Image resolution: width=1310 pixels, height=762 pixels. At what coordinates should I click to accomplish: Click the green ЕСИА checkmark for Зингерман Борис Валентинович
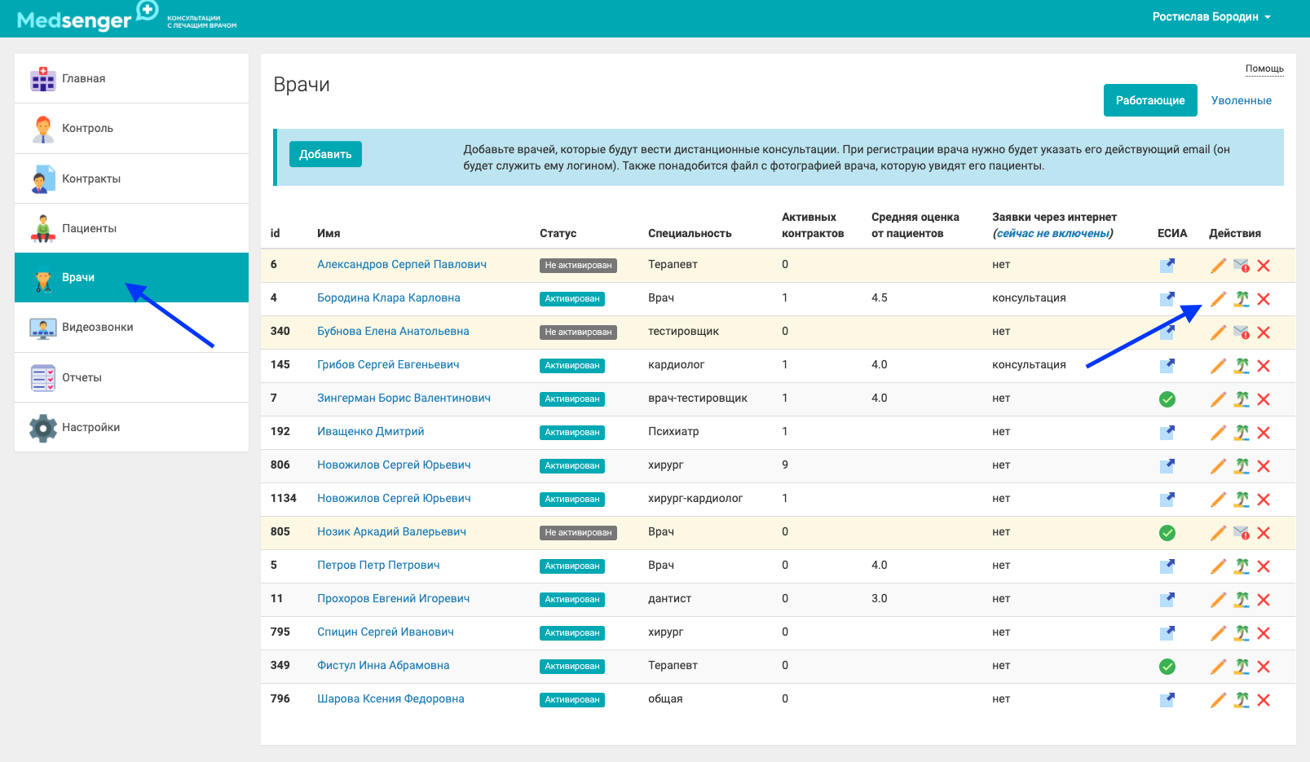1167,399
